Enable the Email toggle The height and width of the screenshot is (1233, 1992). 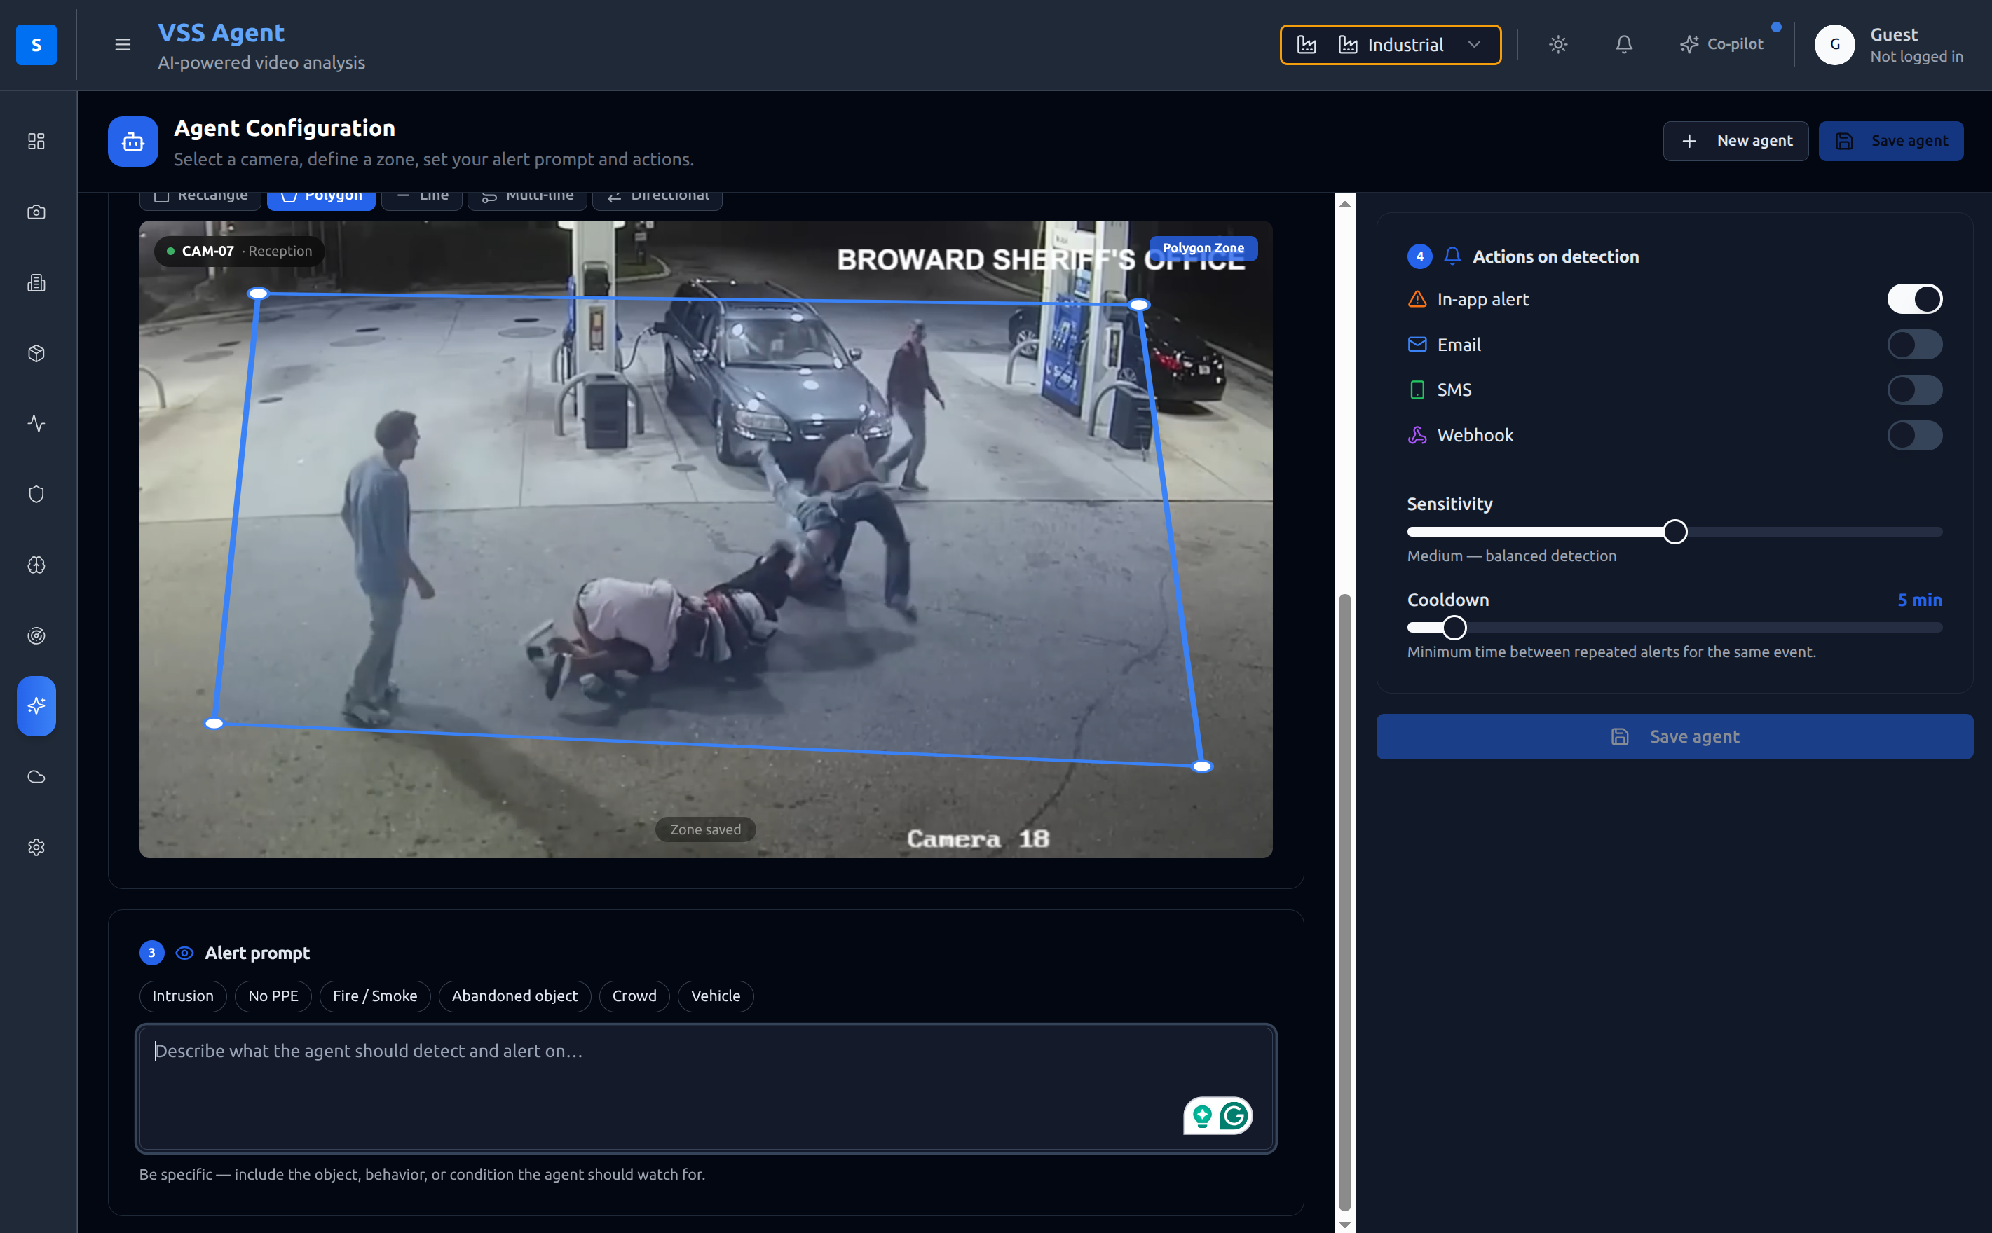tap(1914, 345)
